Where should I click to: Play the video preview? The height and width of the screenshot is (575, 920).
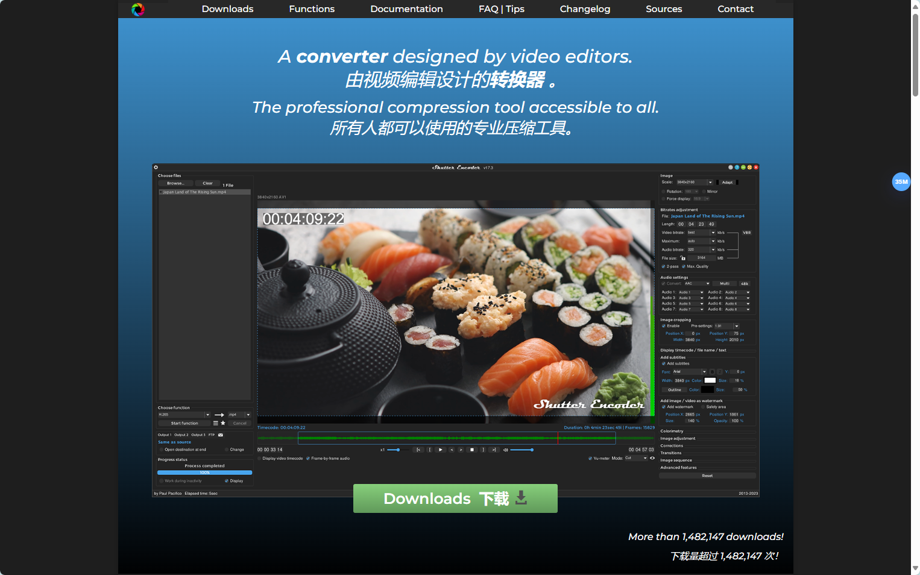click(441, 450)
